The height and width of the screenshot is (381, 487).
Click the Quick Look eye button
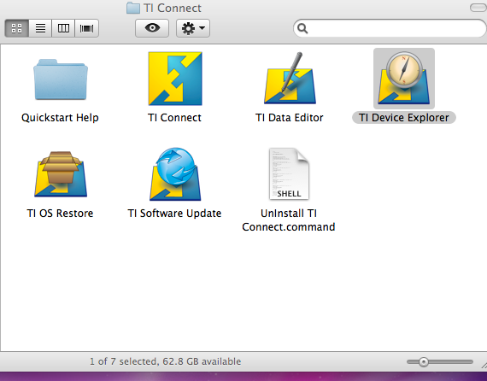[x=152, y=28]
